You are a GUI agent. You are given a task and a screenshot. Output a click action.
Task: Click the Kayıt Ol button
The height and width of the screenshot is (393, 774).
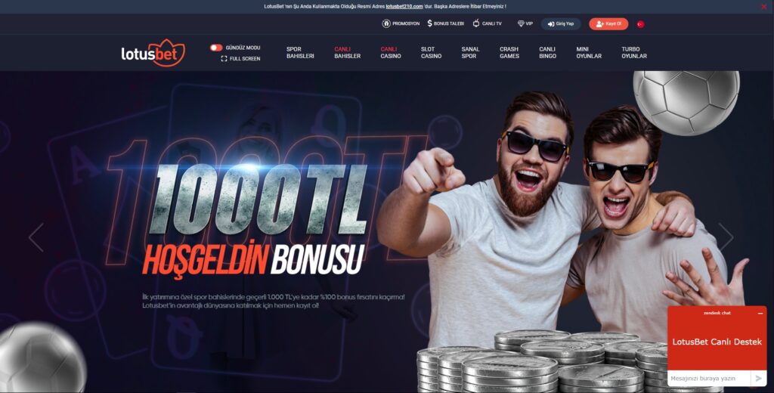tap(608, 23)
